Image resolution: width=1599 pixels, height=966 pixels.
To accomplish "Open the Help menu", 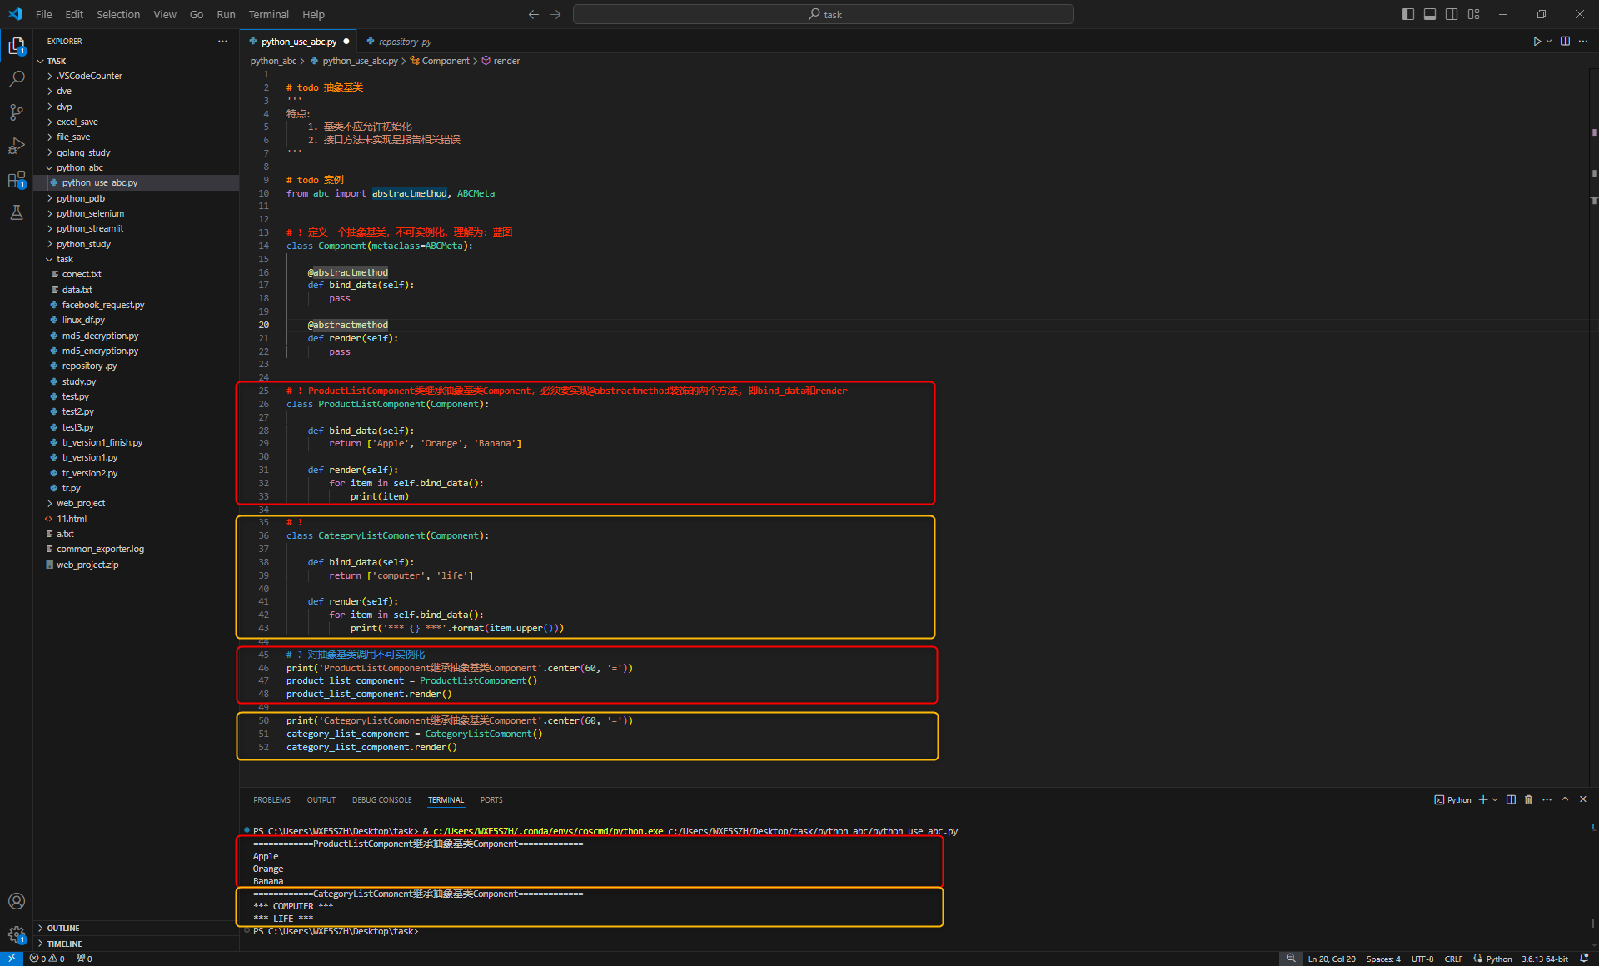I will [314, 14].
